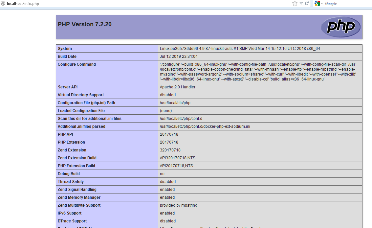This screenshot has width=372, height=228.
Task: Click the DTrace Support label
Action: pos(72,221)
